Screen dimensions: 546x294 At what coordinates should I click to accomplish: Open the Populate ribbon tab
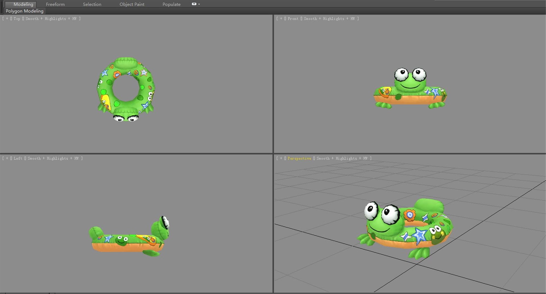[x=171, y=4]
